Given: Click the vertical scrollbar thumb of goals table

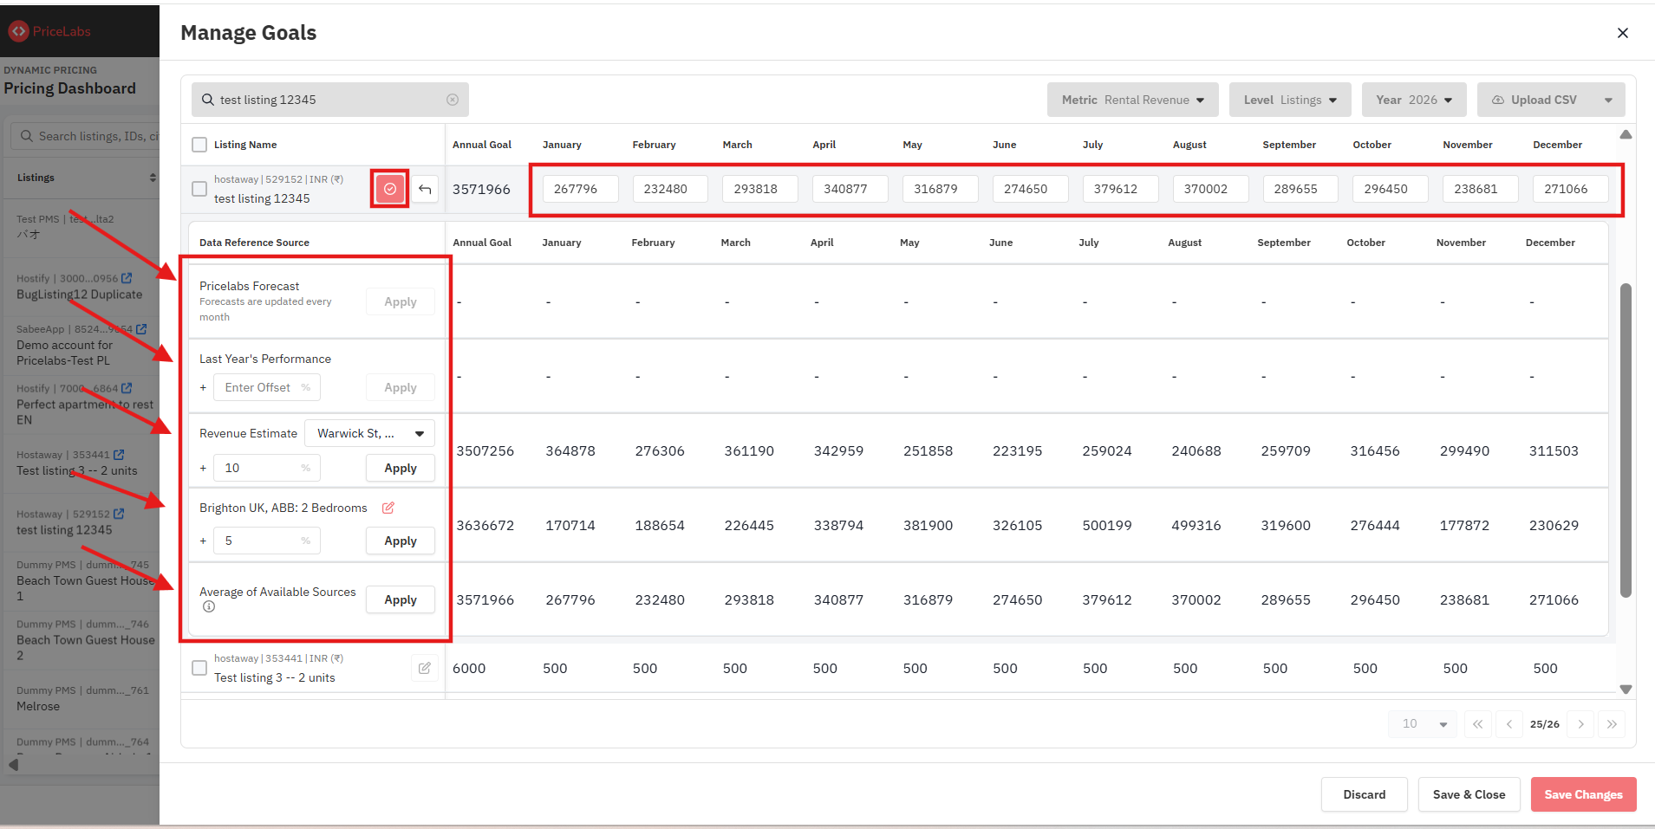Looking at the screenshot, I should pos(1626,440).
